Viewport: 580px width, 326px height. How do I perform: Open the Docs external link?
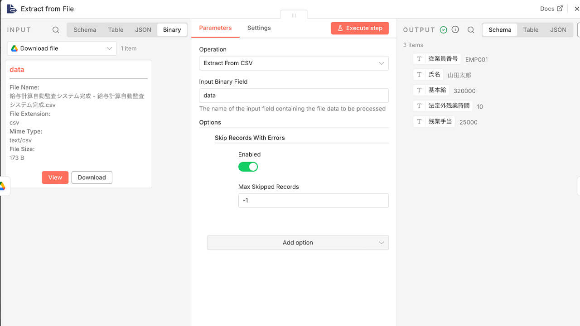click(551, 9)
